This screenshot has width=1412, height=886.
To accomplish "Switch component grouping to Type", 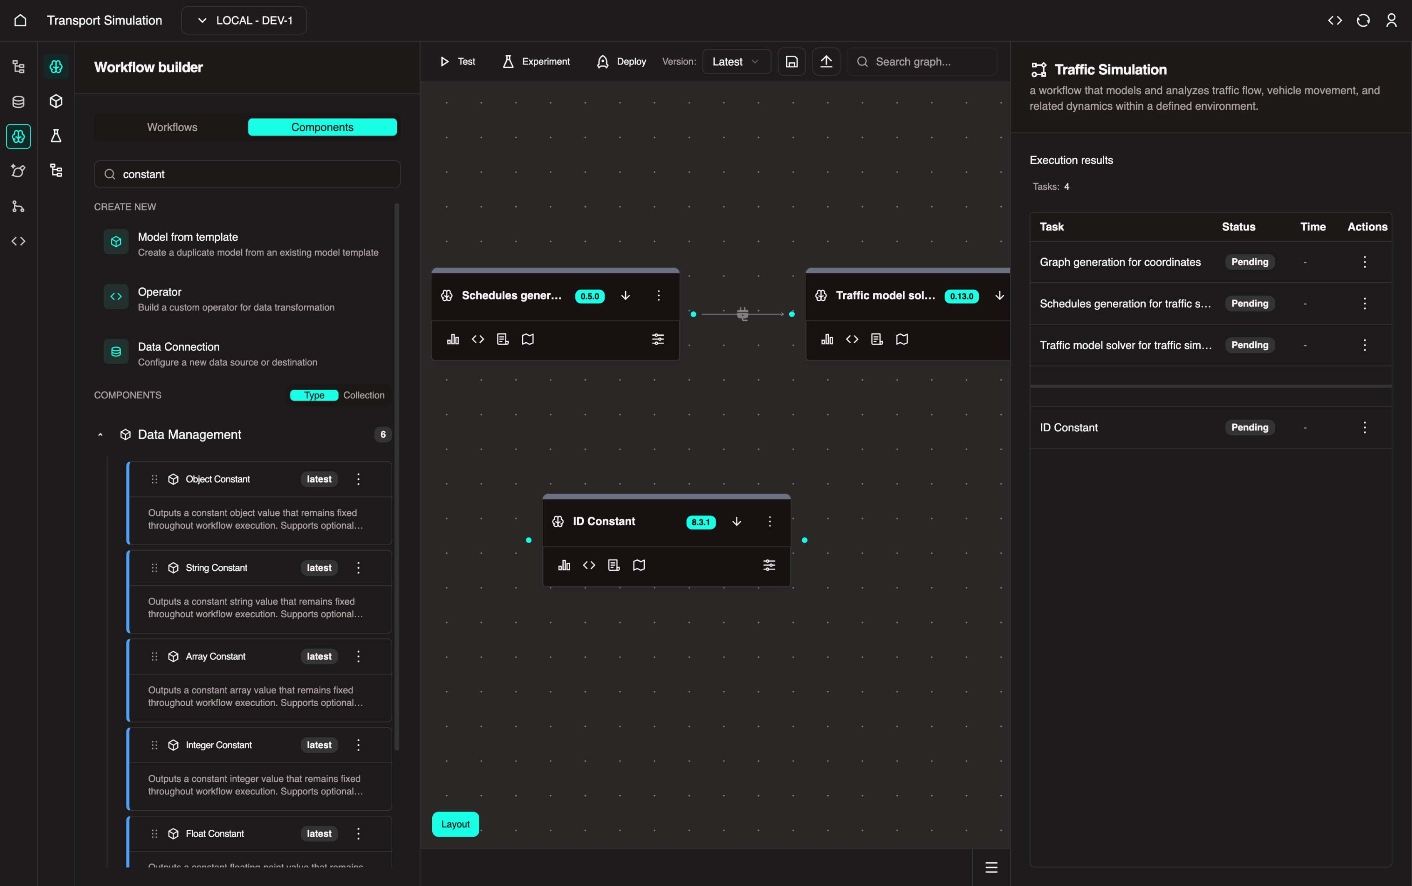I will [x=314, y=396].
